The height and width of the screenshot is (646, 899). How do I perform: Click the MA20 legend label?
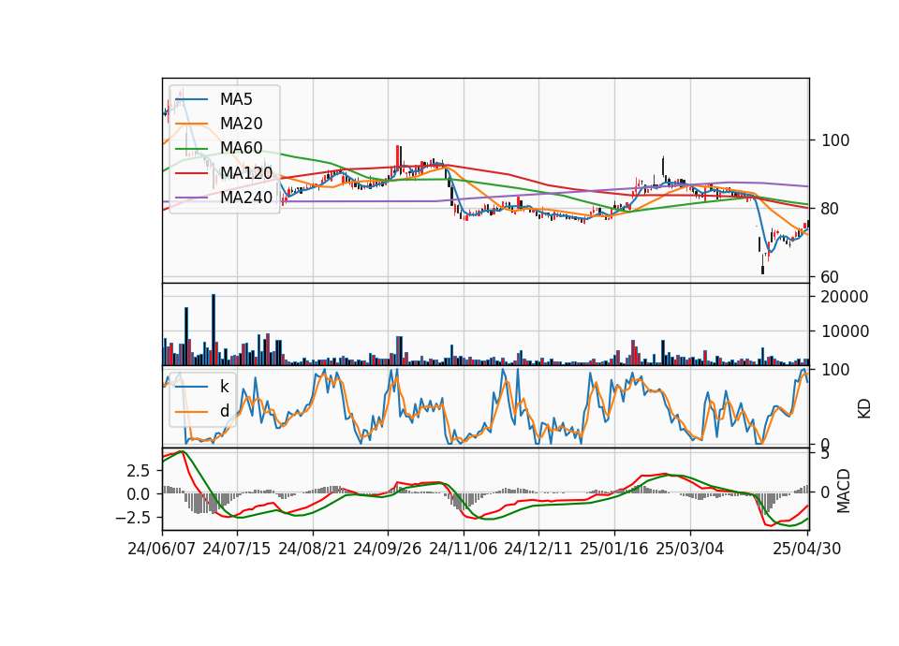click(x=241, y=124)
